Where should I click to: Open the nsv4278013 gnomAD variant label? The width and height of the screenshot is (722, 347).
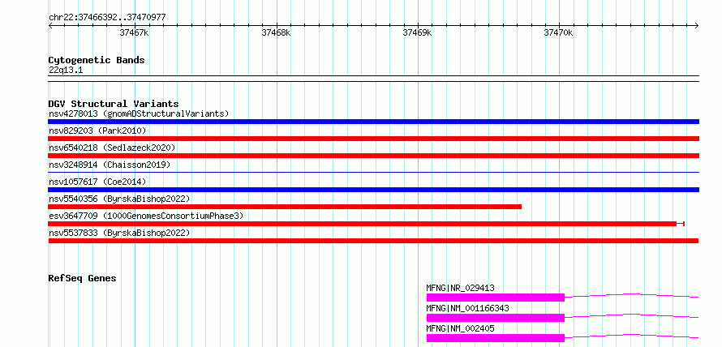[139, 114]
